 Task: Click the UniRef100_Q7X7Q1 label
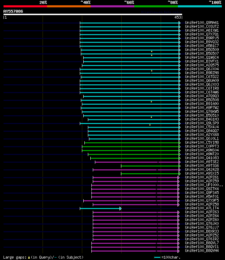[202, 34]
